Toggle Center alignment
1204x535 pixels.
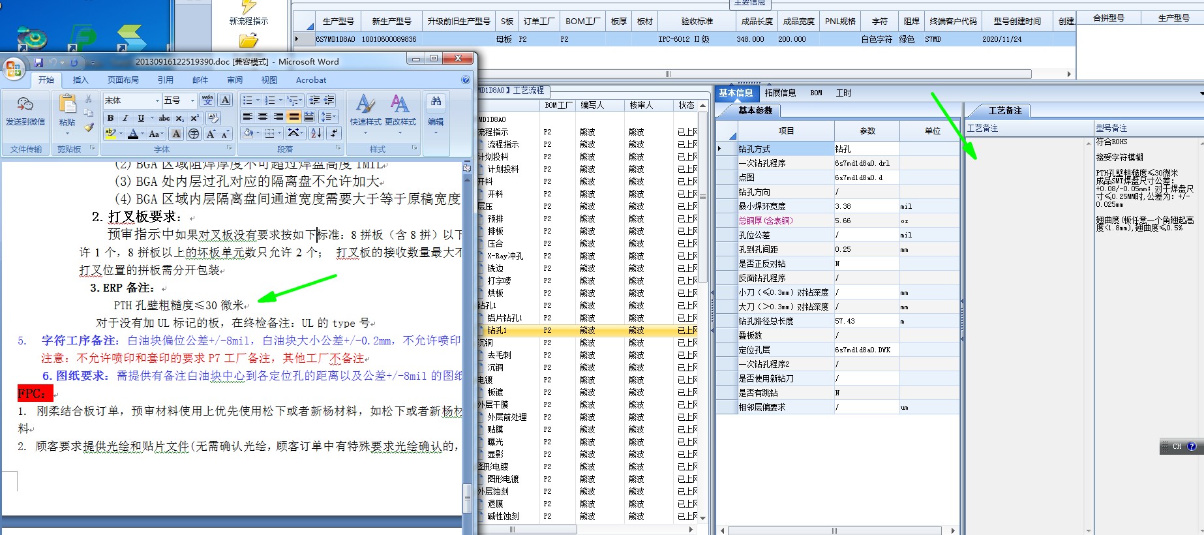point(263,117)
